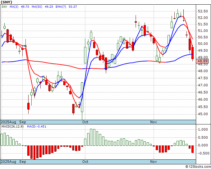Click 2025Aug on the MACD date axis
The height and width of the screenshot is (169, 211).
8,162
